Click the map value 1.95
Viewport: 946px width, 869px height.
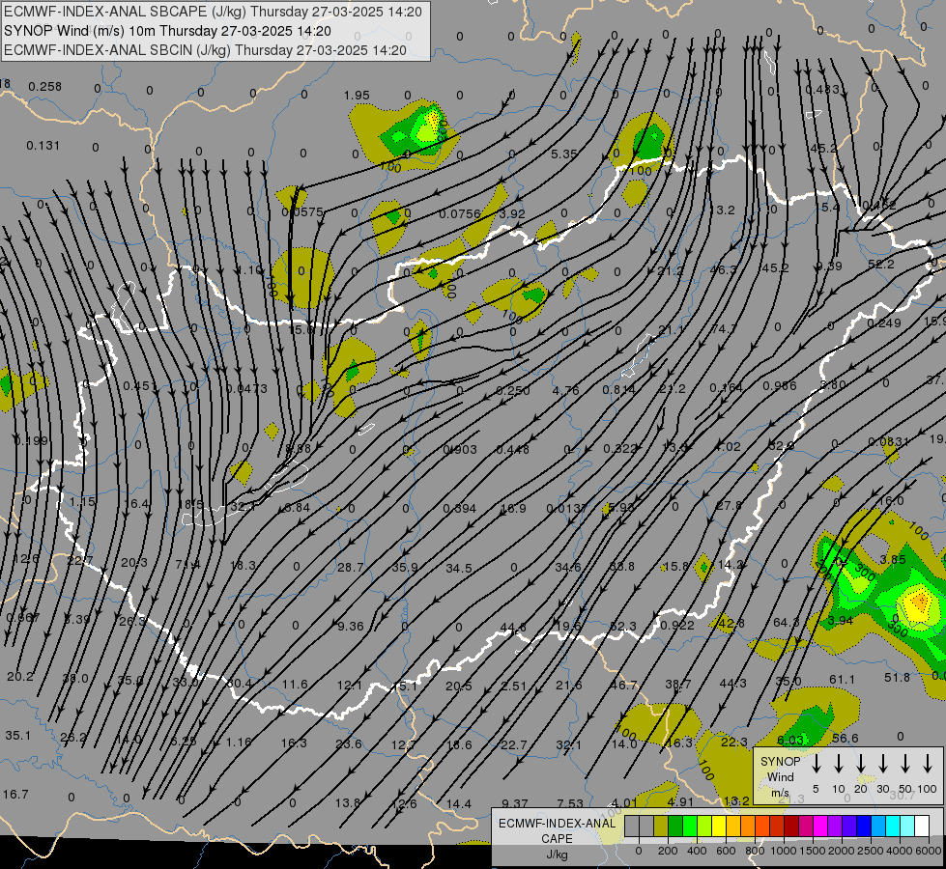(x=357, y=96)
